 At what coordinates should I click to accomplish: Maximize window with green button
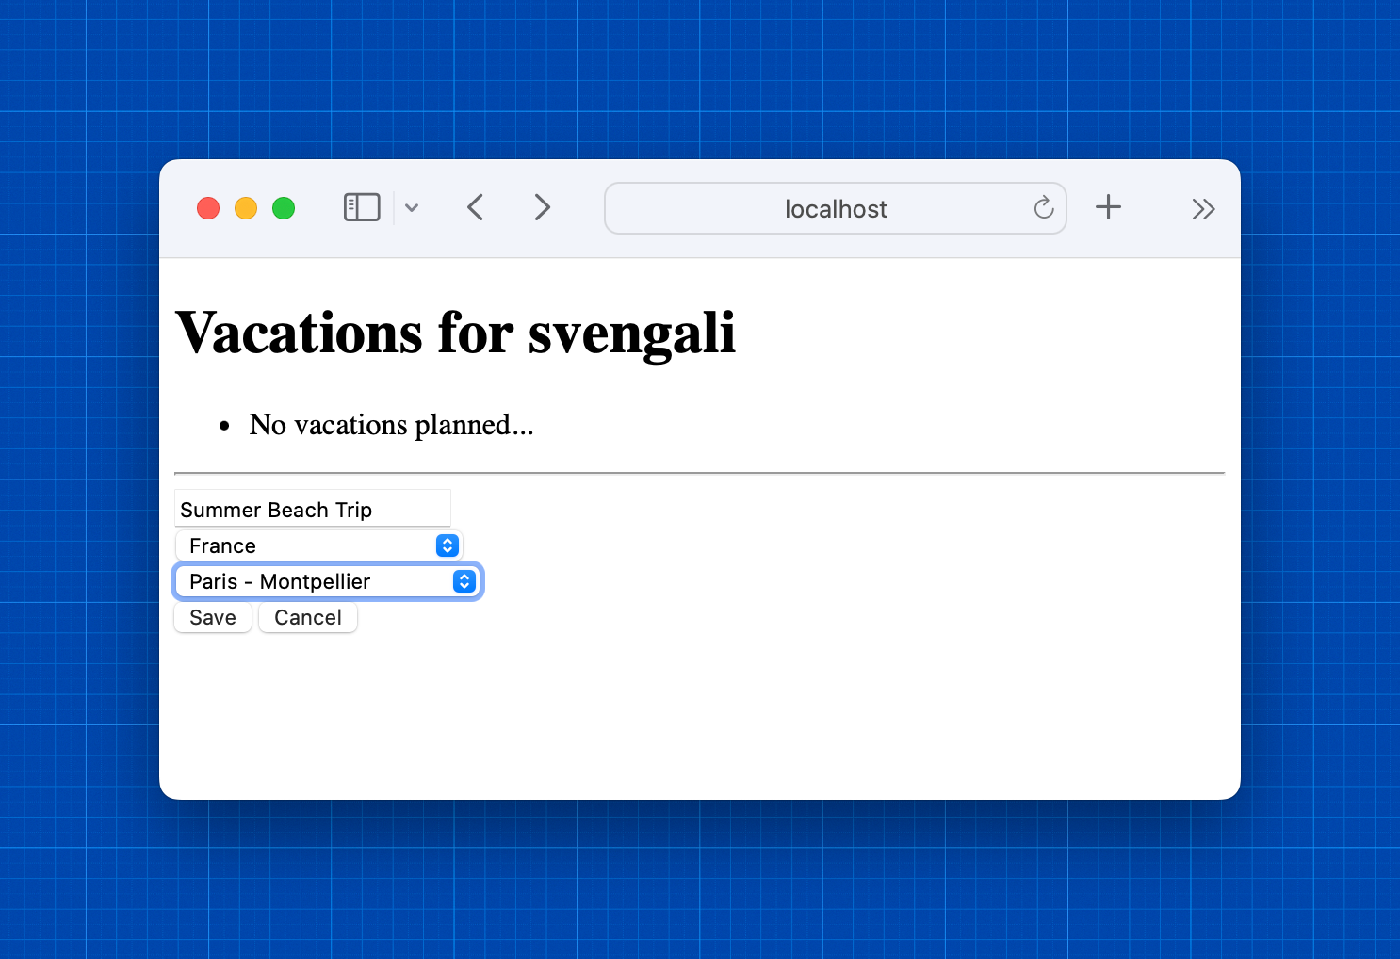click(x=284, y=208)
